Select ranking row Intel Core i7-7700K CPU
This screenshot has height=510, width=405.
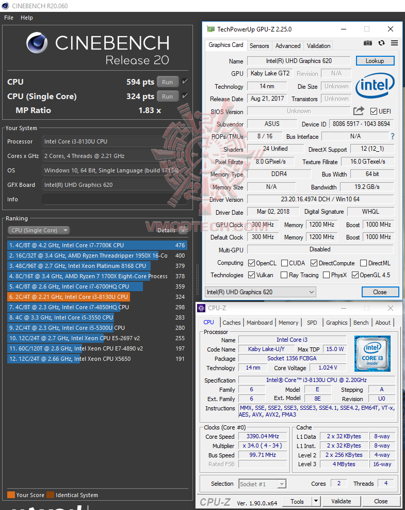tap(97, 245)
